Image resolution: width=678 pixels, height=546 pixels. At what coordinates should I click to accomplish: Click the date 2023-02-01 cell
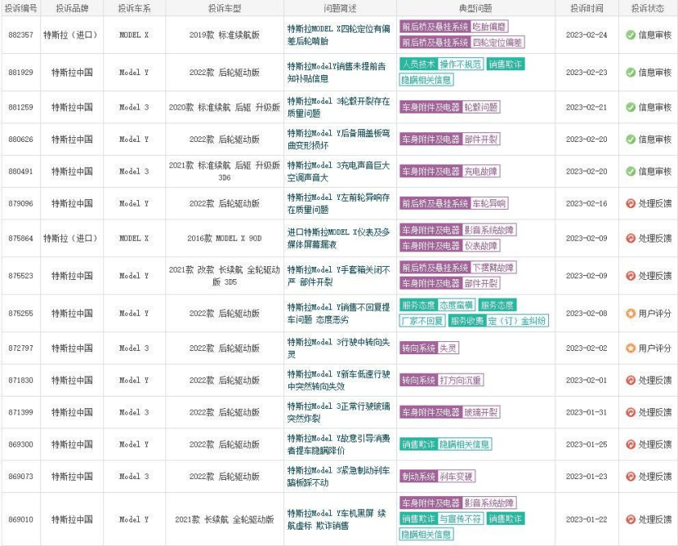pyautogui.click(x=587, y=380)
